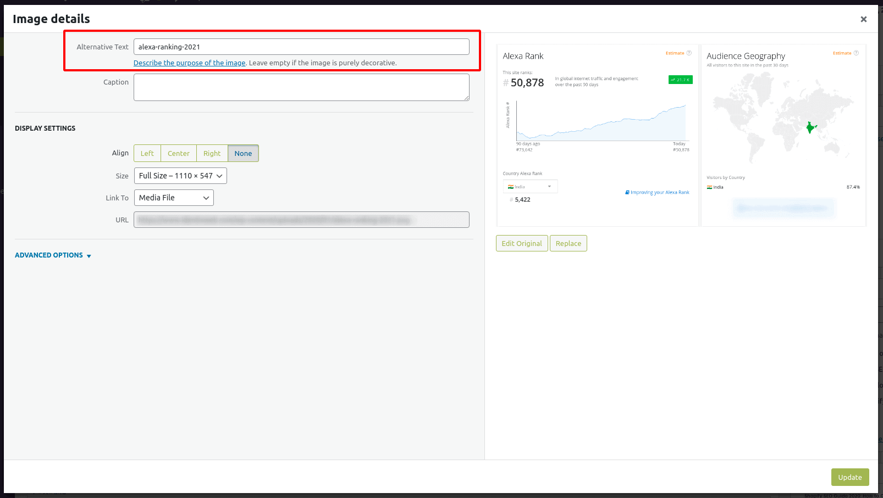Click the DISPLAY SETTINGS heading
The width and height of the screenshot is (883, 498).
tap(45, 128)
